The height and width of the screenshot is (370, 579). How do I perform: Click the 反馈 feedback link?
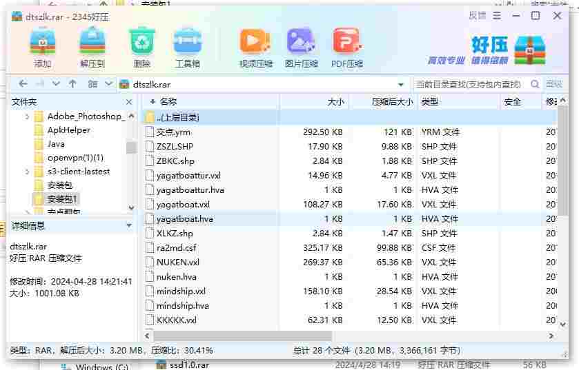tap(478, 16)
